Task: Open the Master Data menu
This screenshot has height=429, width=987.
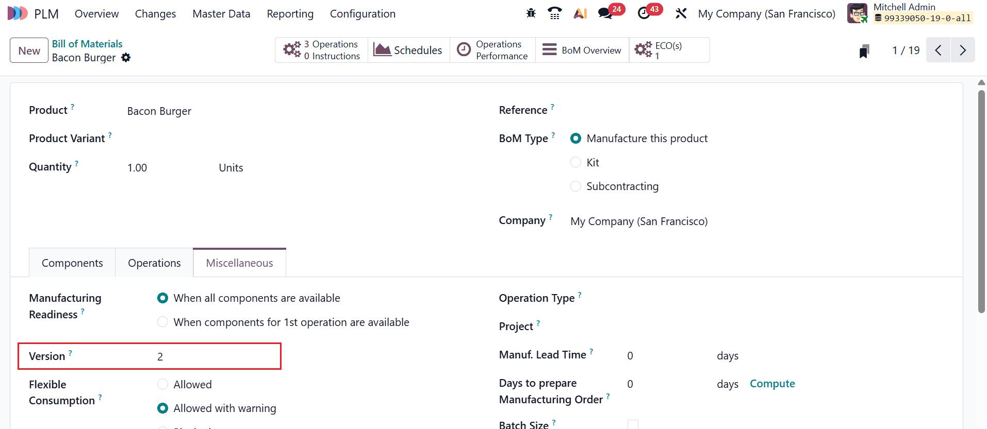Action: (x=221, y=14)
